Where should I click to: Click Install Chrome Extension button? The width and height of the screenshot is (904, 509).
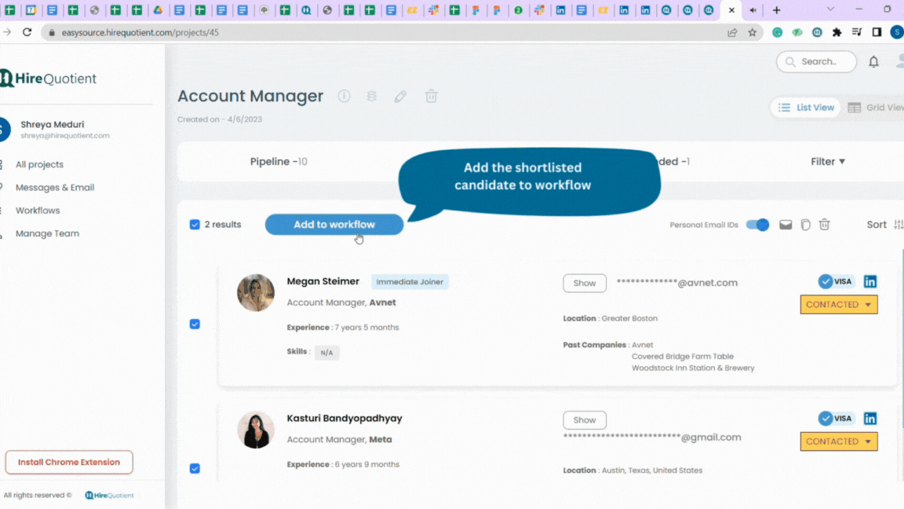pyautogui.click(x=69, y=462)
